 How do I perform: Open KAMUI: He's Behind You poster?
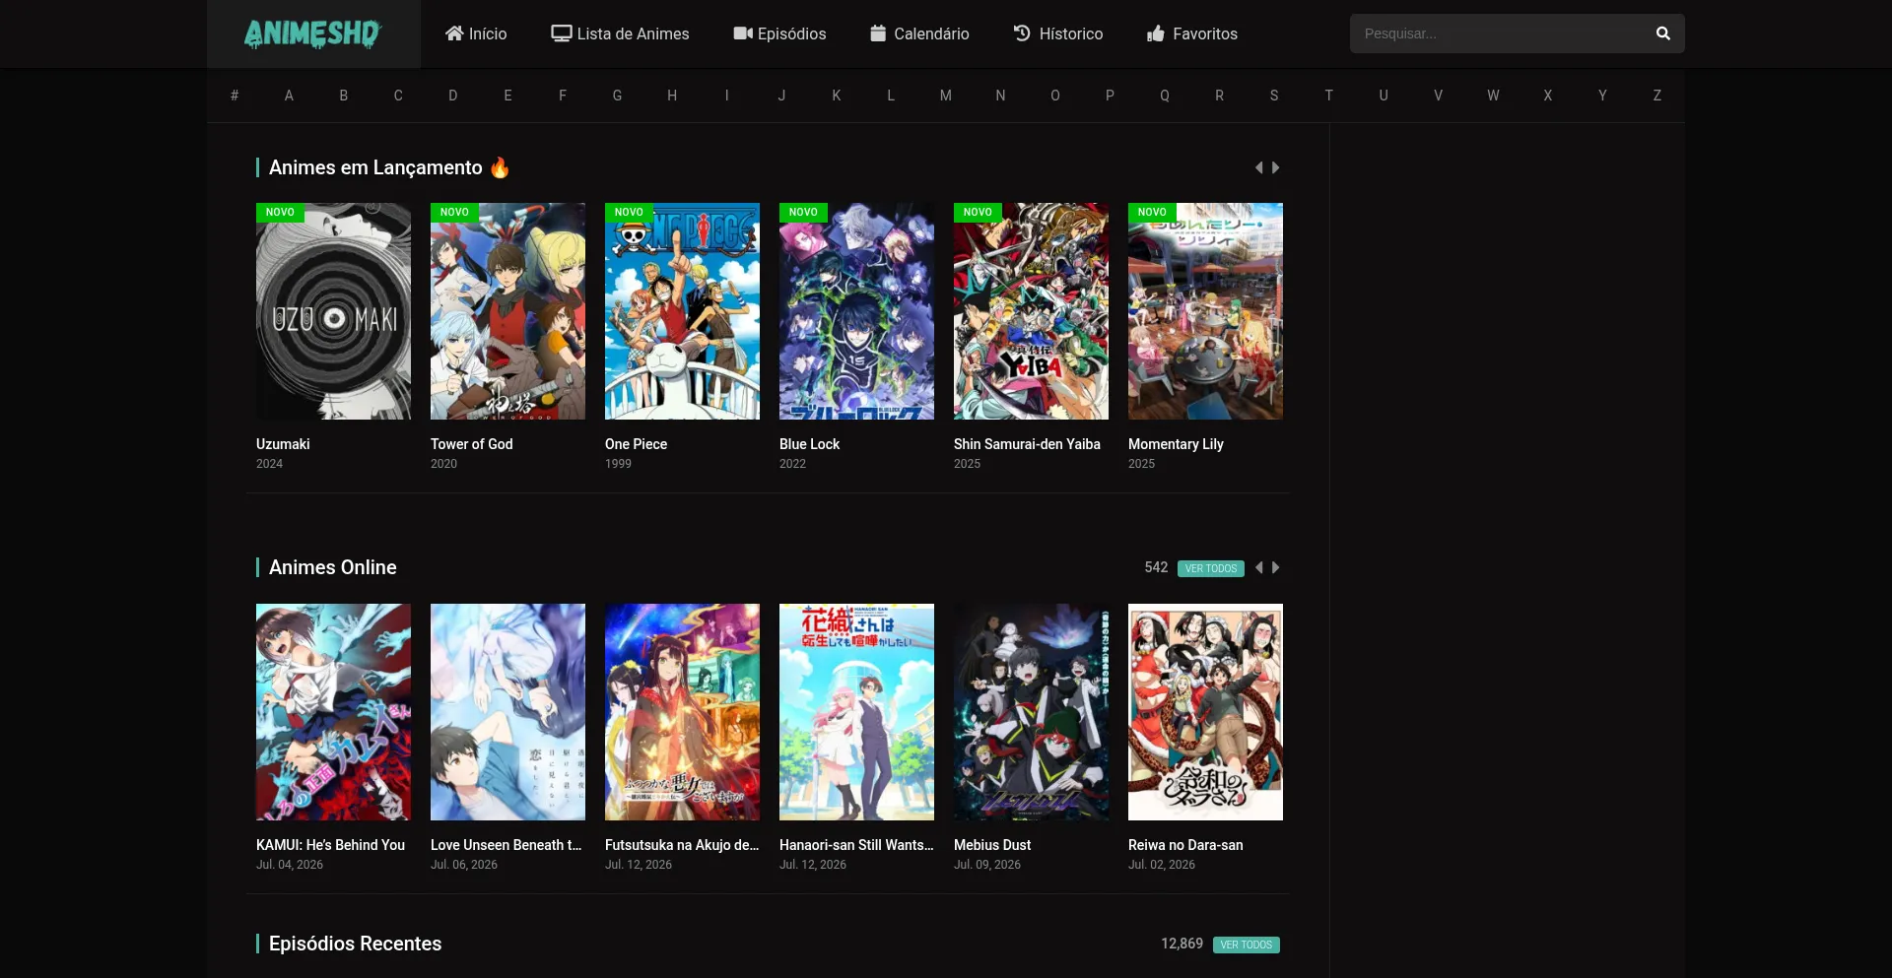pos(333,712)
